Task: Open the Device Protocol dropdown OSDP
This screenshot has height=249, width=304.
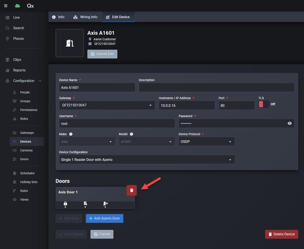Action: pyautogui.click(x=206, y=141)
